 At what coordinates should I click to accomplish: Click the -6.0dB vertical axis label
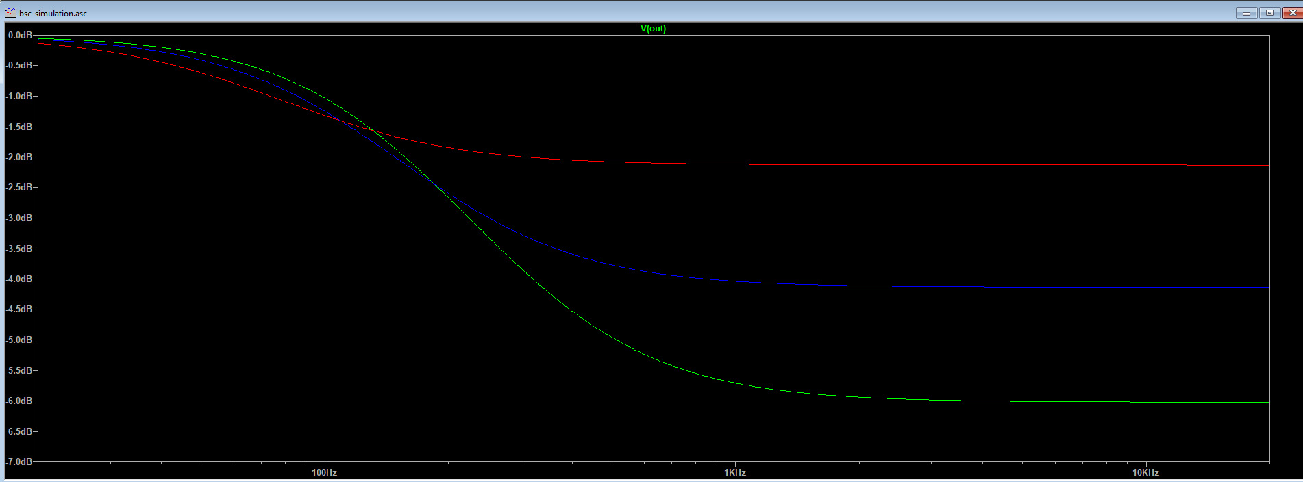(x=19, y=401)
